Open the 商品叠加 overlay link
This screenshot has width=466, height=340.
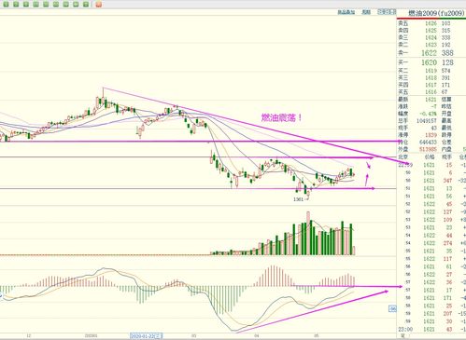click(346, 12)
